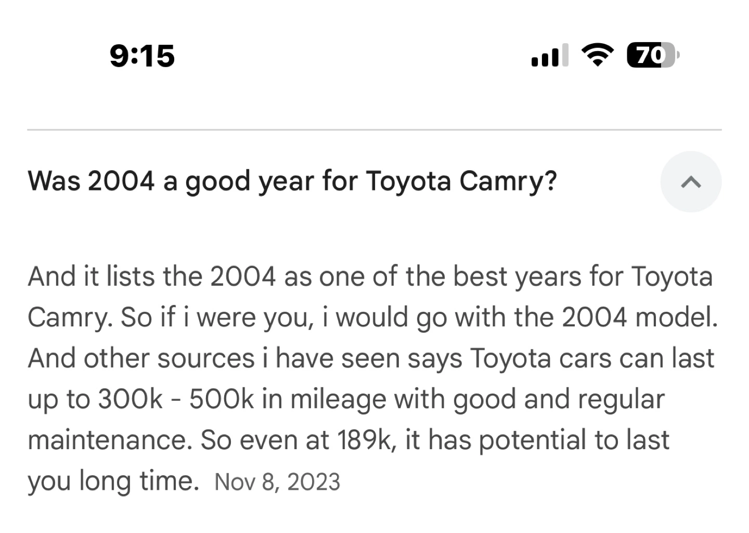Click '2004 model.' in the answer

(x=640, y=317)
